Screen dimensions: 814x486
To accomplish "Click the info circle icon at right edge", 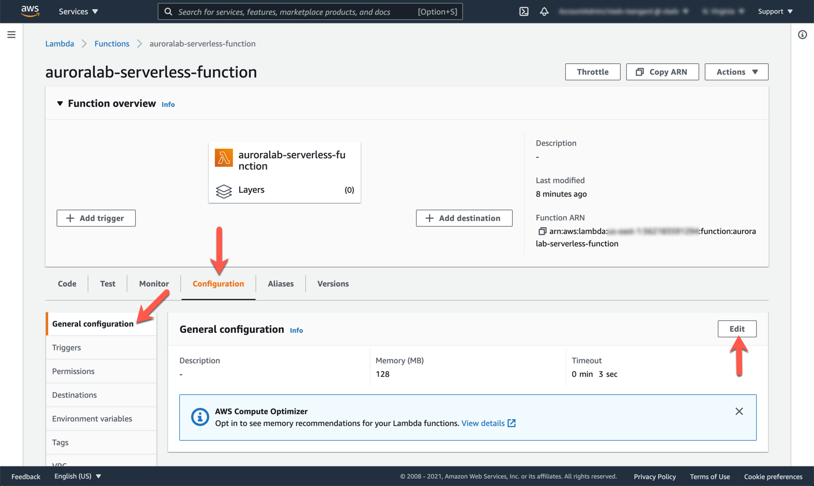I will click(x=802, y=35).
